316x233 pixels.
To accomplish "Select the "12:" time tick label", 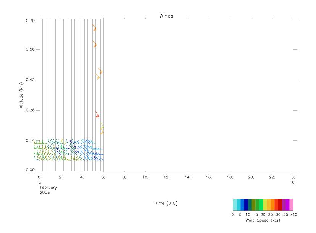I will point(167,177).
